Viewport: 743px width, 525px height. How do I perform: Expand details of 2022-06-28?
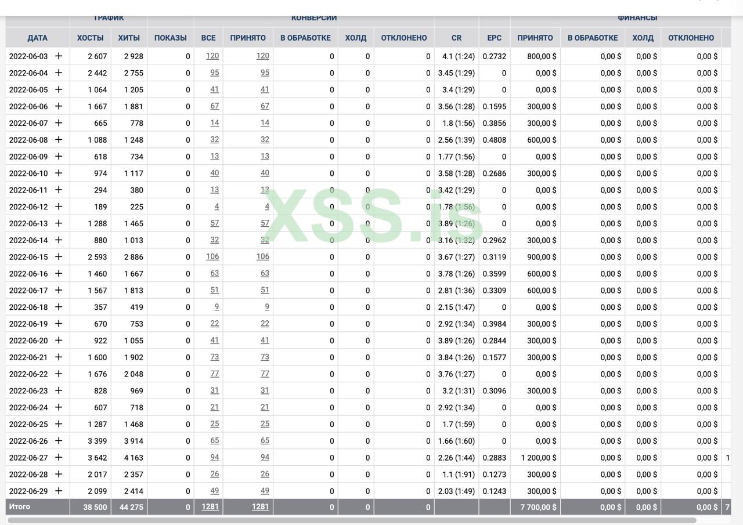pyautogui.click(x=59, y=475)
